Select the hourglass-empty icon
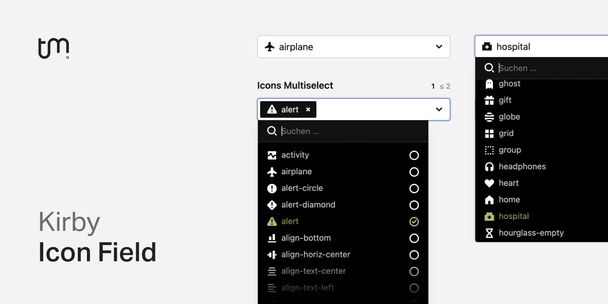Screen dimensions: 608x304 click(531, 233)
